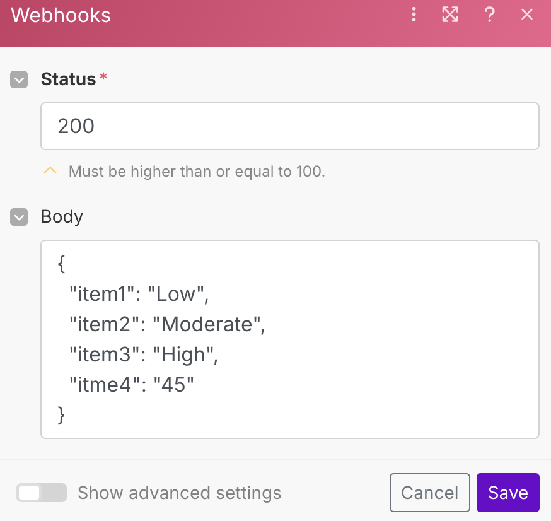Save the webhook response settings
This screenshot has width=551, height=521.
[x=507, y=493]
